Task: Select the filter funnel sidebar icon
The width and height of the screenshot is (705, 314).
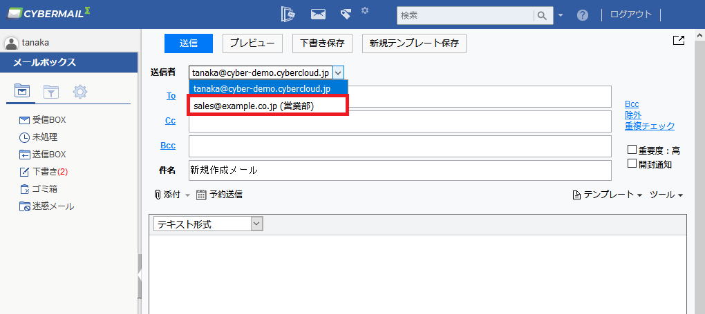Action: click(x=51, y=91)
